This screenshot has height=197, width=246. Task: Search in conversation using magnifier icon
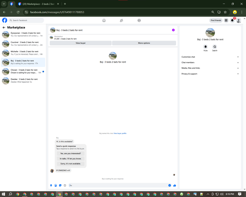(215, 47)
